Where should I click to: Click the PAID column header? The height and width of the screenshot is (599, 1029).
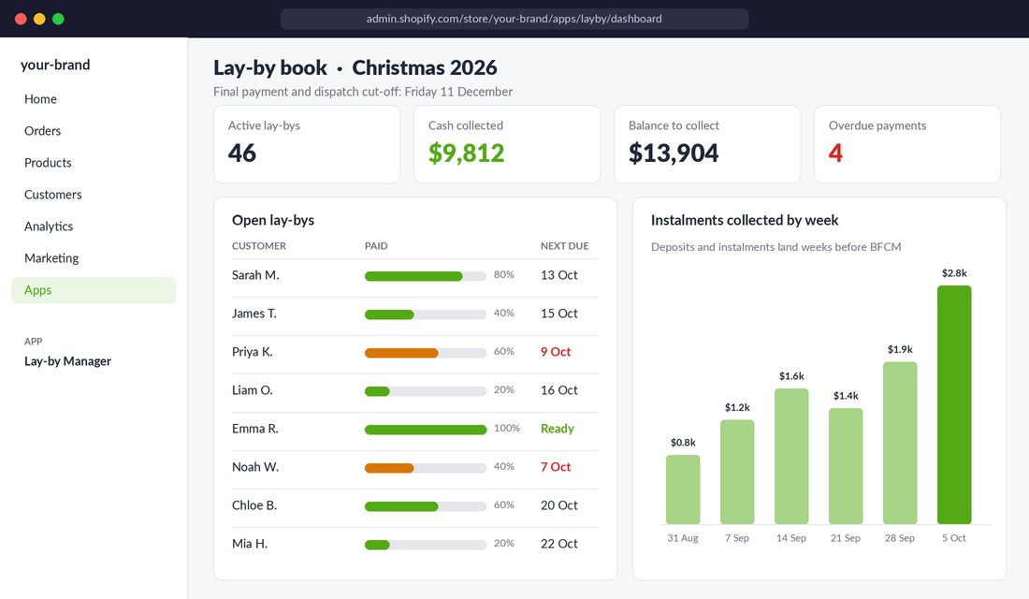click(376, 246)
